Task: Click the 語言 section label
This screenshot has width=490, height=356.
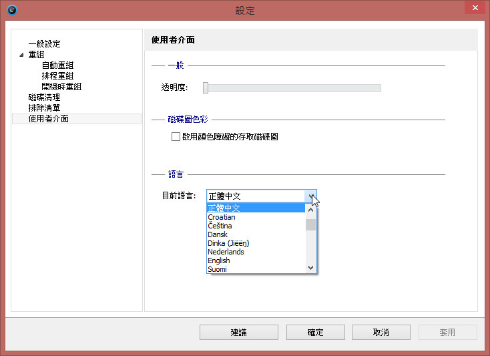Action: [x=176, y=174]
